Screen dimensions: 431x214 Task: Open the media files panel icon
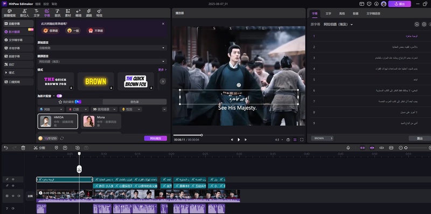tap(10, 13)
